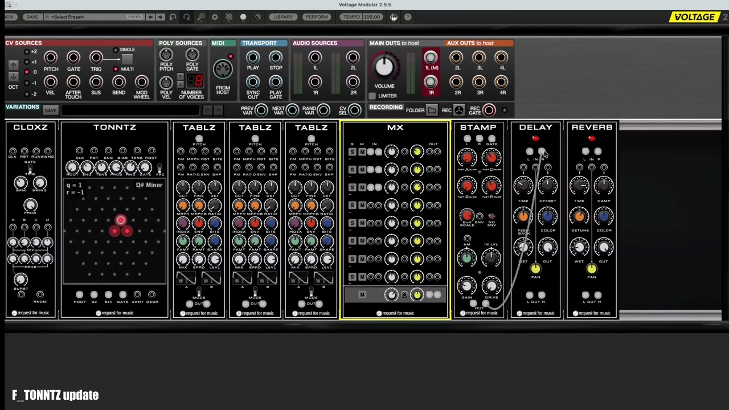729x410 pixels.
Task: Click the lit red note in TONNTZ grid
Action: point(121,220)
